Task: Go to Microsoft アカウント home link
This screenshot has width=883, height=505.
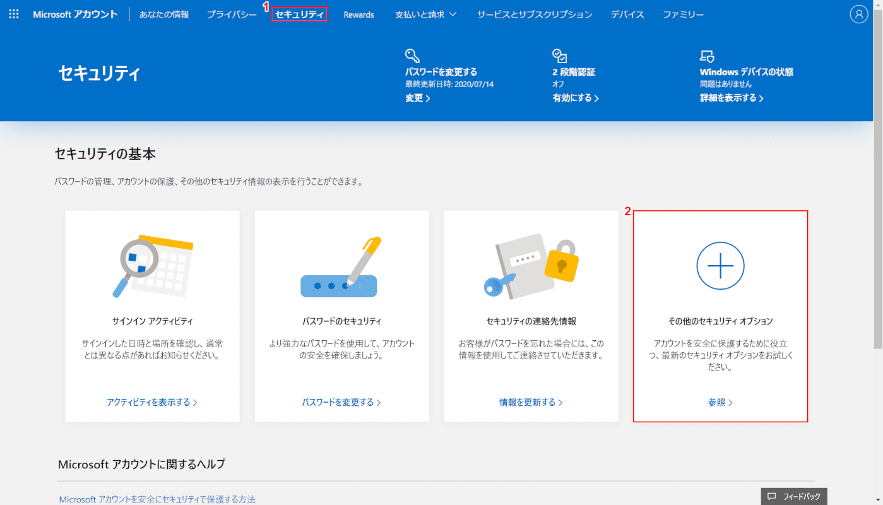Action: point(75,14)
